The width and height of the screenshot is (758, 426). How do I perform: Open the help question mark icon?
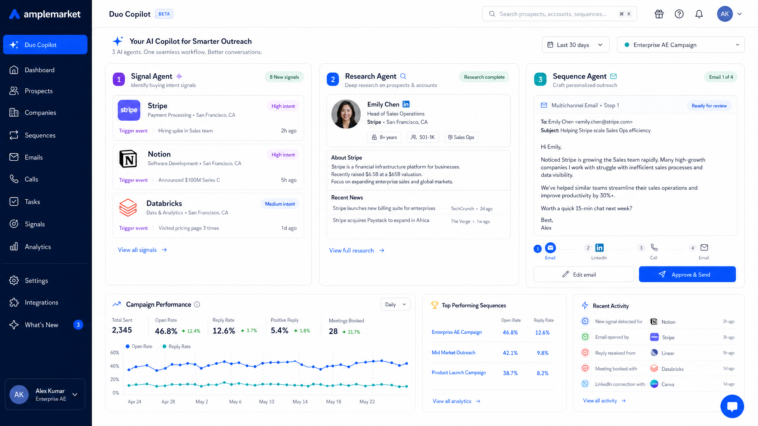coord(679,14)
